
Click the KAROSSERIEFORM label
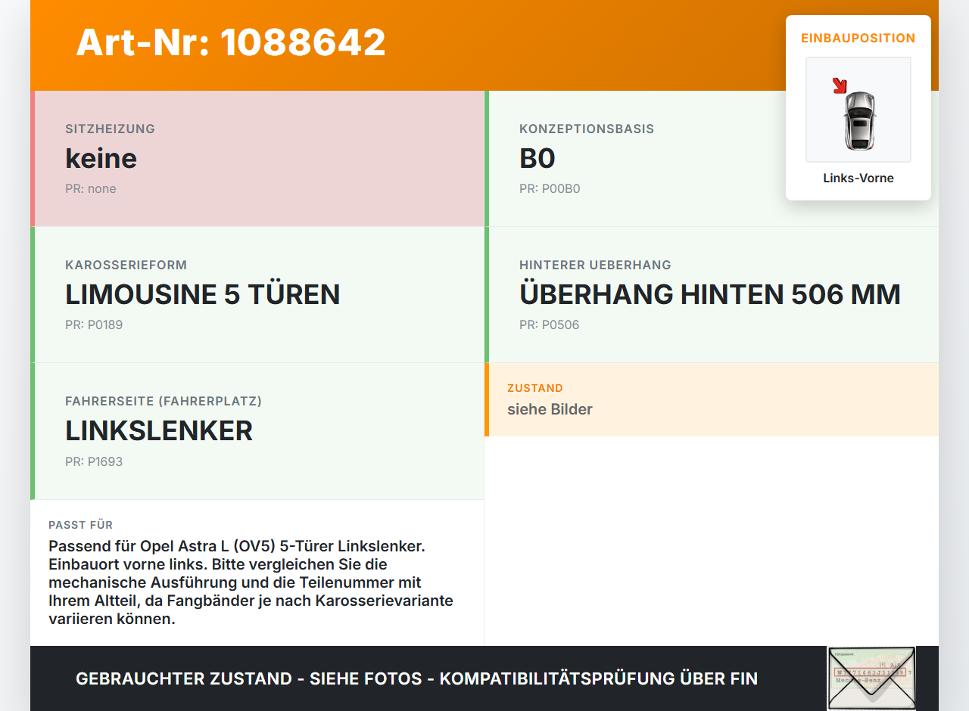126,265
